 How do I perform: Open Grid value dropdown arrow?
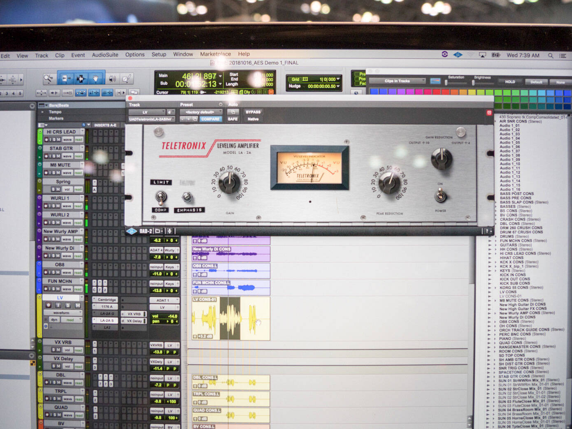coord(338,79)
